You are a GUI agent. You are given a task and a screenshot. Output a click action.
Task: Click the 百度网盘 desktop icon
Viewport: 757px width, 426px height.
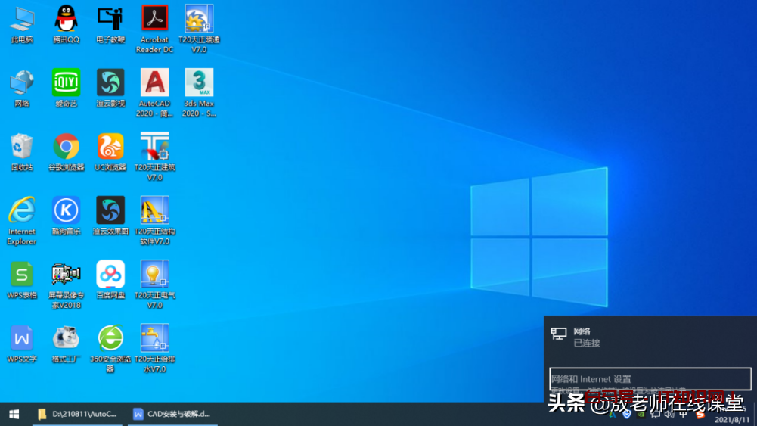click(x=110, y=275)
